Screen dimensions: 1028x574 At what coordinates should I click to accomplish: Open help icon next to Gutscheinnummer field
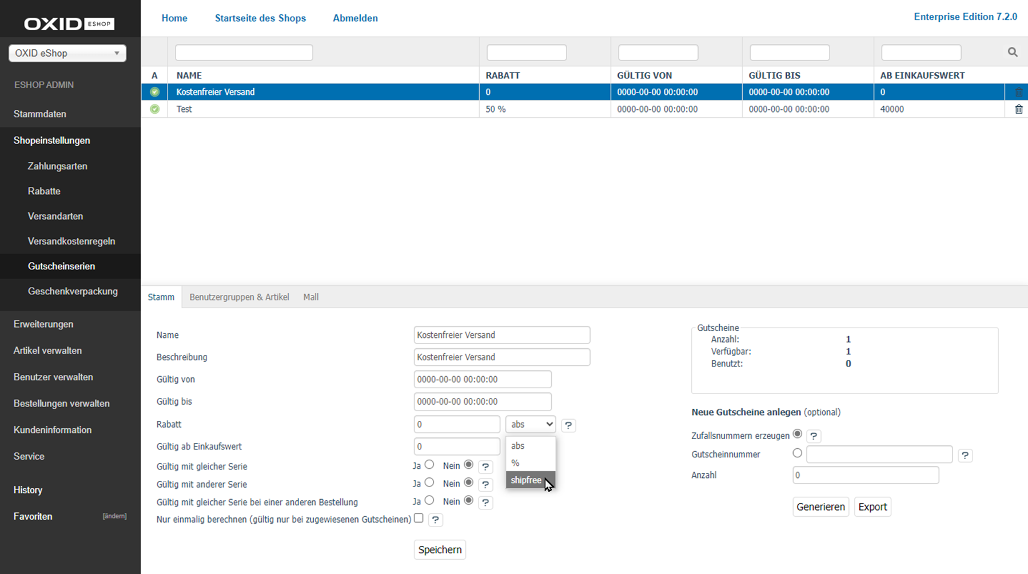tap(965, 456)
